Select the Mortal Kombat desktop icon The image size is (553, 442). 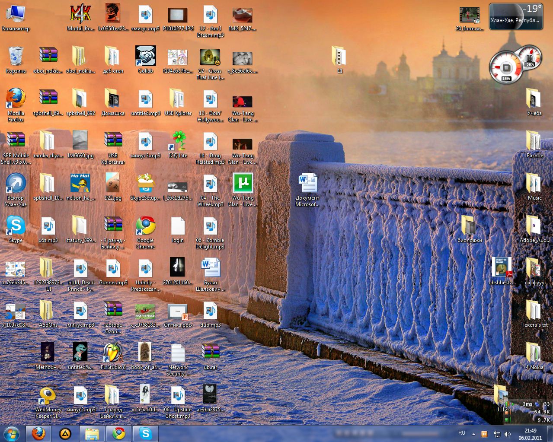tap(80, 14)
